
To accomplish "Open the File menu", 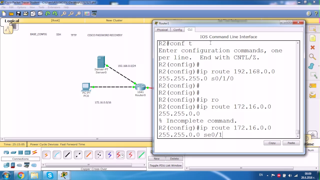I will tap(3, 7).
